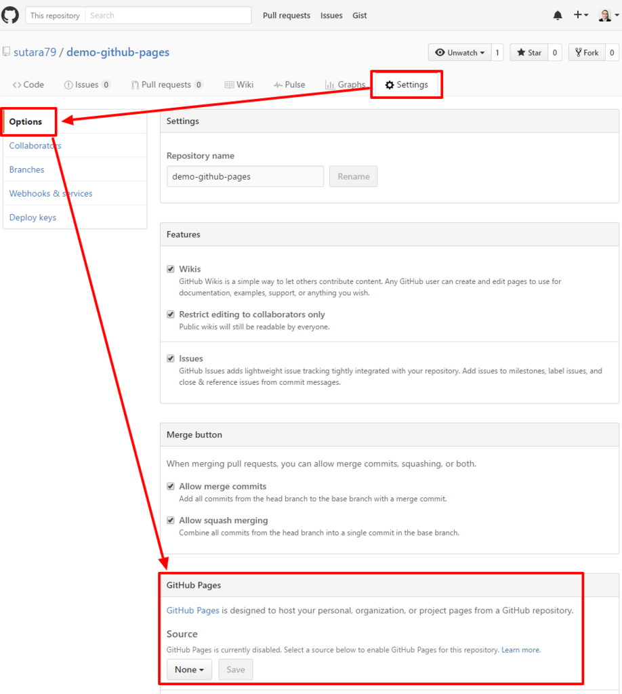Toggle Allow merge commits checkbox
The image size is (622, 694).
pyautogui.click(x=171, y=487)
